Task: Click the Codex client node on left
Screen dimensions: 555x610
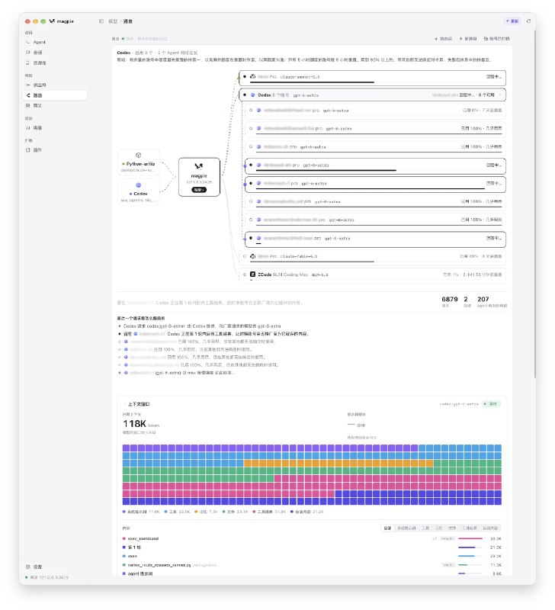Action: tap(139, 192)
